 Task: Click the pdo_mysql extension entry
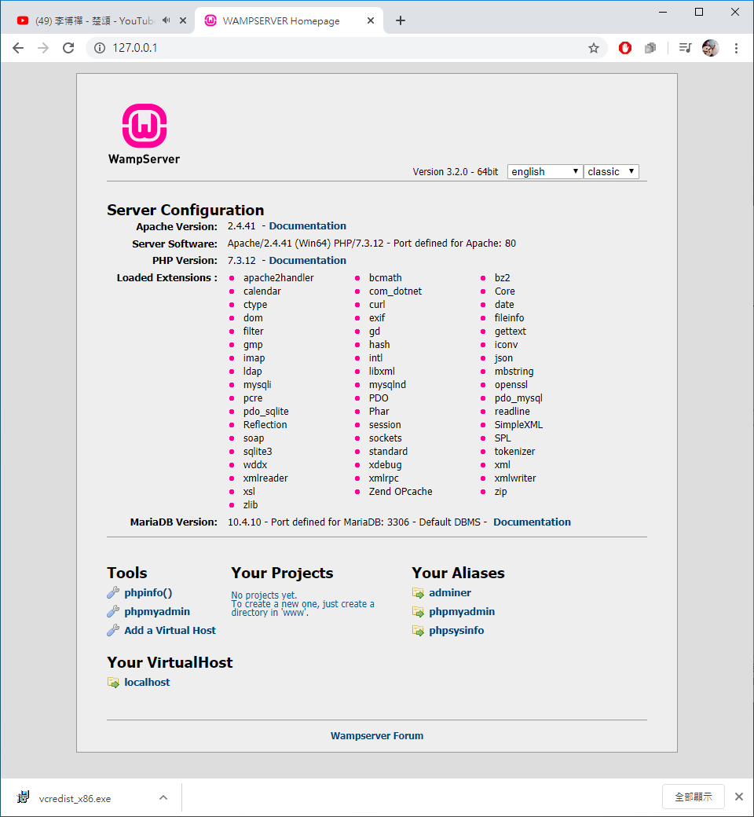(x=518, y=398)
